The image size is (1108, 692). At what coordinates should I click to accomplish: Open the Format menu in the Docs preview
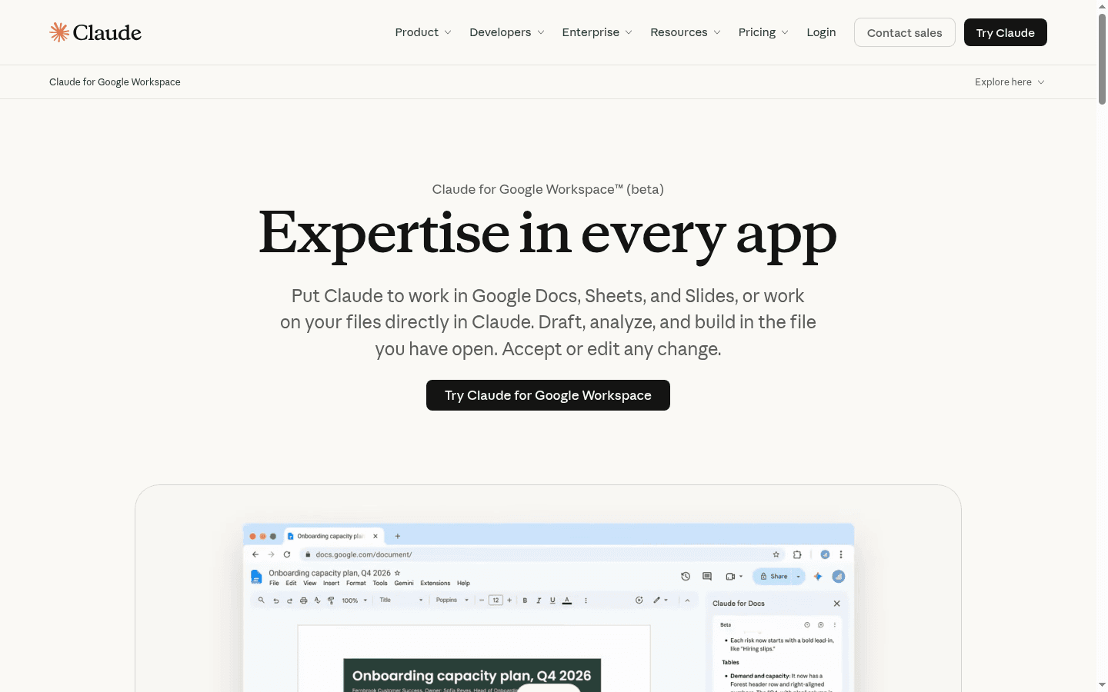356,584
